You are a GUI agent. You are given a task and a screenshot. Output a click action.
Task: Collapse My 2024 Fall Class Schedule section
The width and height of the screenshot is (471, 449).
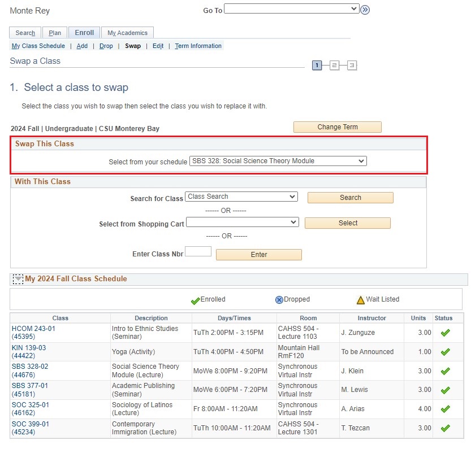pyautogui.click(x=18, y=279)
